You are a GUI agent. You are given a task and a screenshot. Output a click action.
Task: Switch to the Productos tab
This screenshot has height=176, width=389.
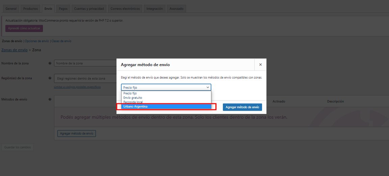(30, 9)
